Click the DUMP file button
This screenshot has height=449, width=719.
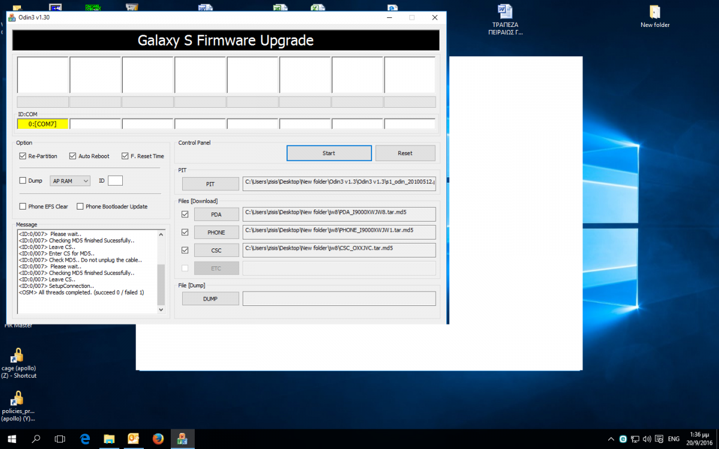coord(210,299)
